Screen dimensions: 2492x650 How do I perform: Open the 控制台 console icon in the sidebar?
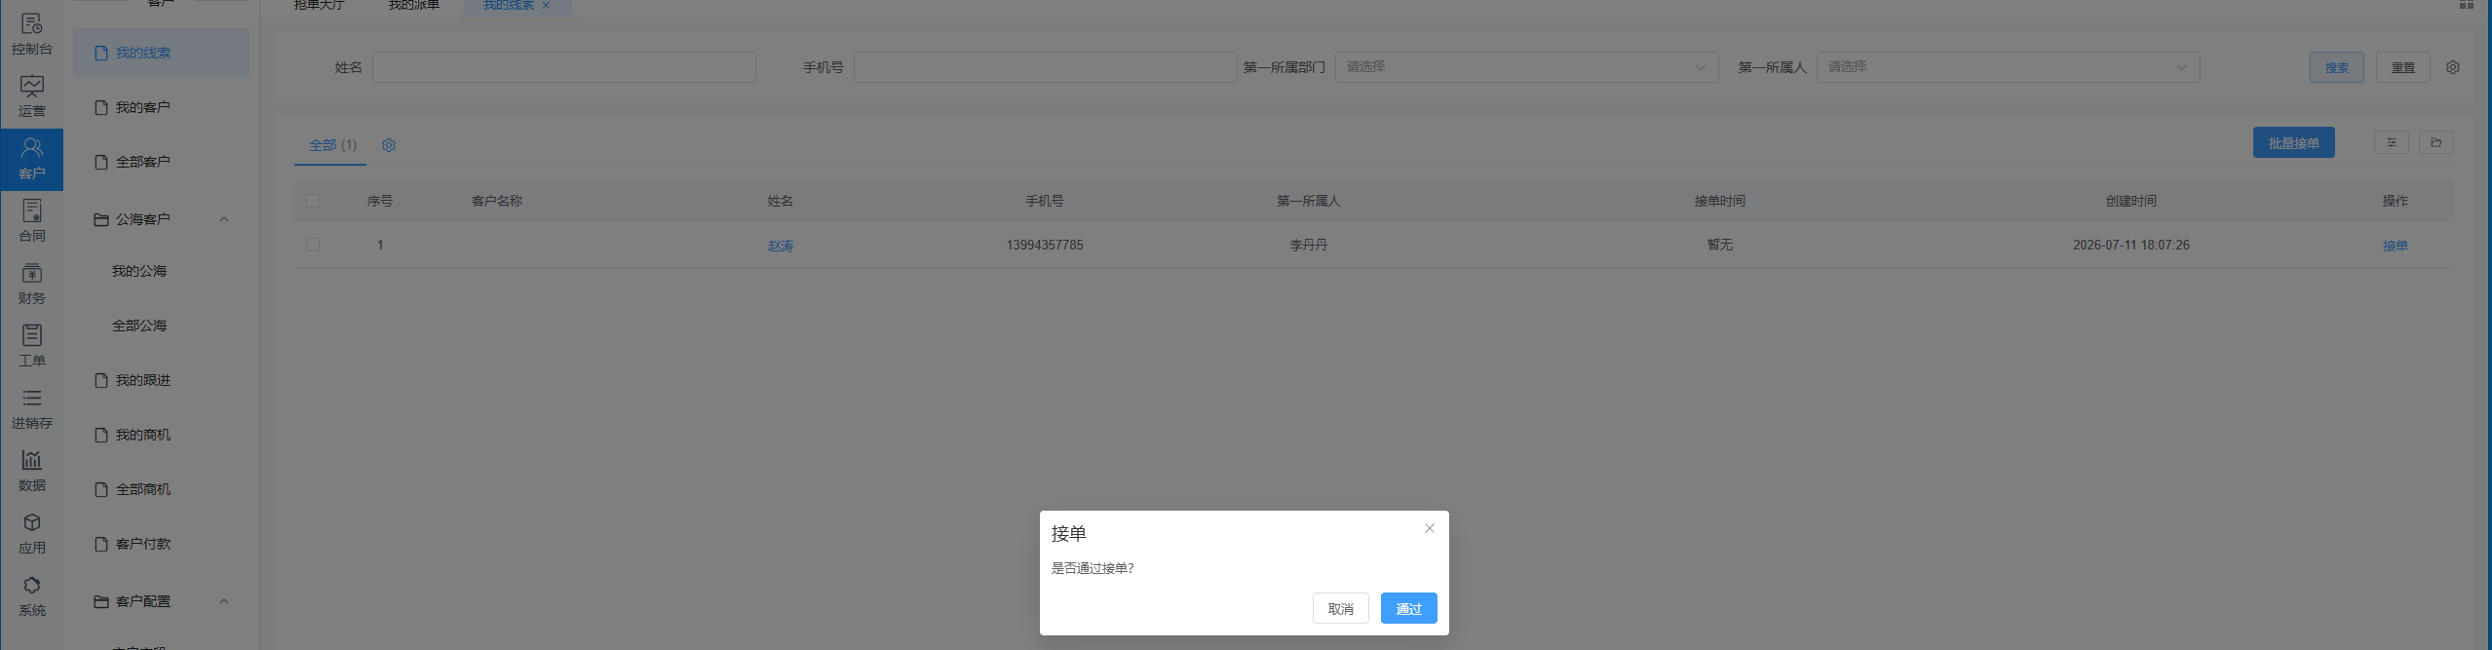coord(31,33)
